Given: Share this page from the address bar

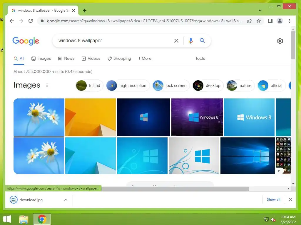Looking at the screenshot, I should click(x=249, y=21).
